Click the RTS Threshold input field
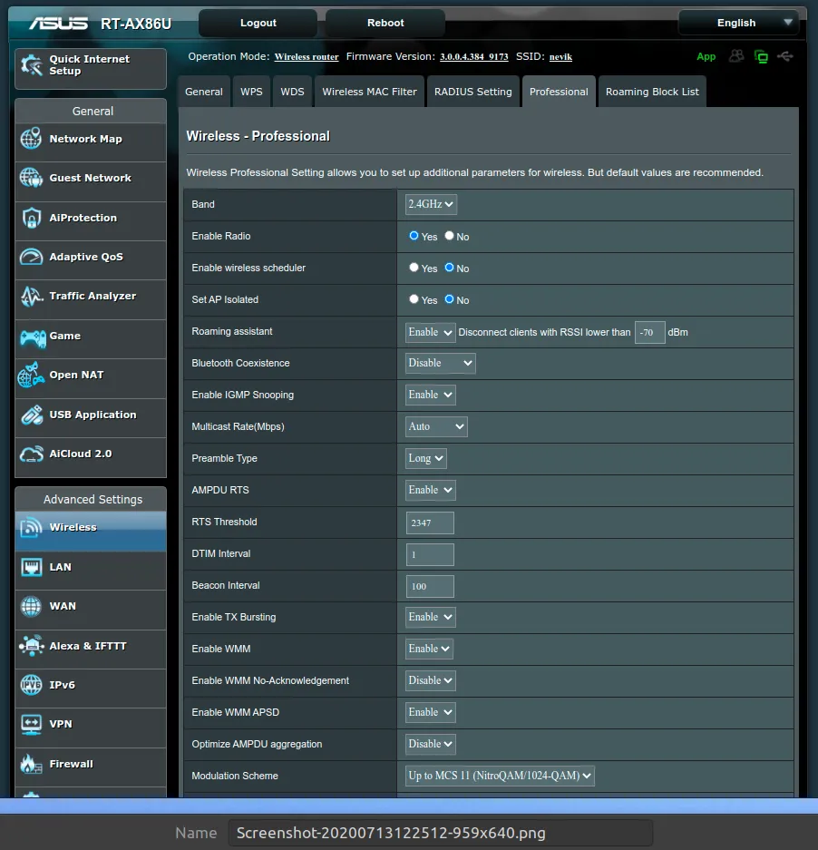818x850 pixels. point(429,523)
